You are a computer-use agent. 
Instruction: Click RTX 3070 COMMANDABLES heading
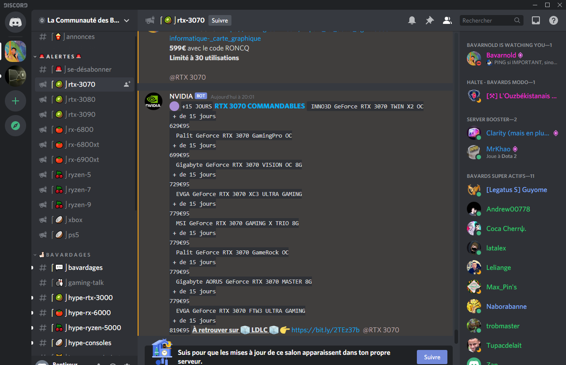[x=260, y=106]
